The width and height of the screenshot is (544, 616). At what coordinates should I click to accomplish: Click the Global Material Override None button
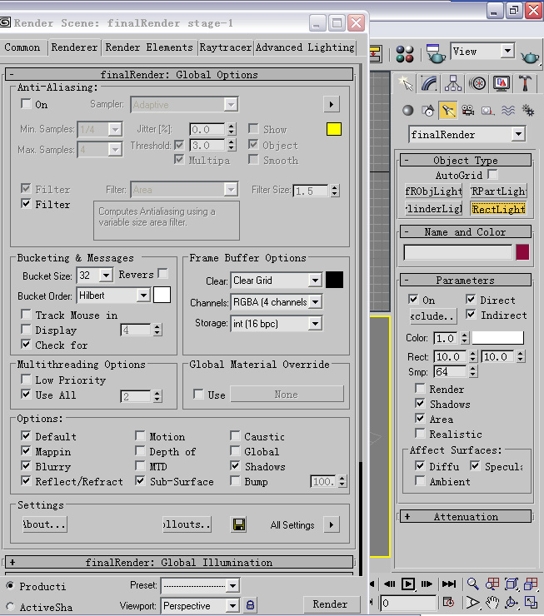(x=287, y=394)
